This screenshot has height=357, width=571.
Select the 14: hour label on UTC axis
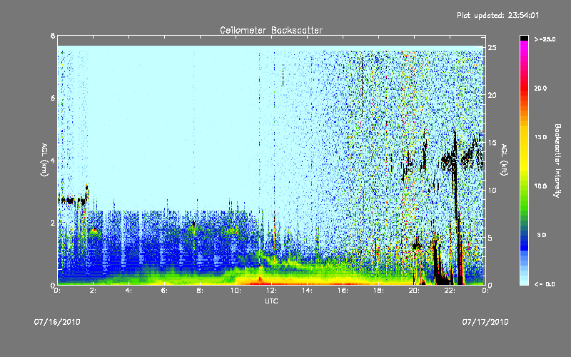(308, 291)
